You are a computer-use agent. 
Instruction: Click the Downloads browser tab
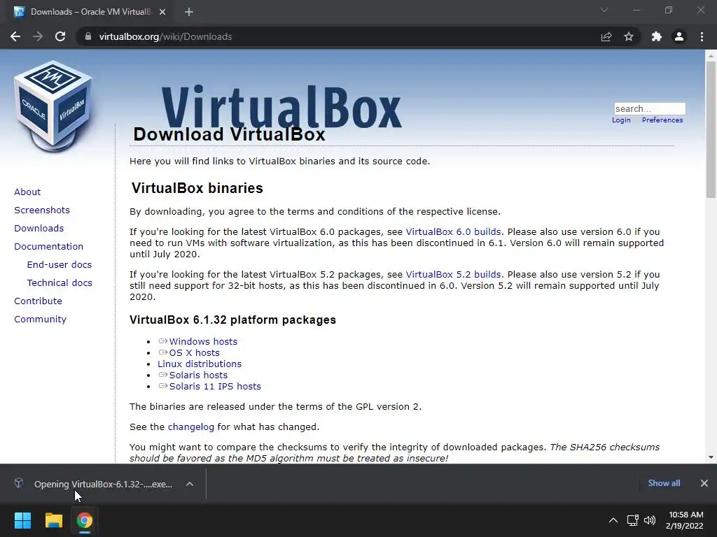[90, 12]
